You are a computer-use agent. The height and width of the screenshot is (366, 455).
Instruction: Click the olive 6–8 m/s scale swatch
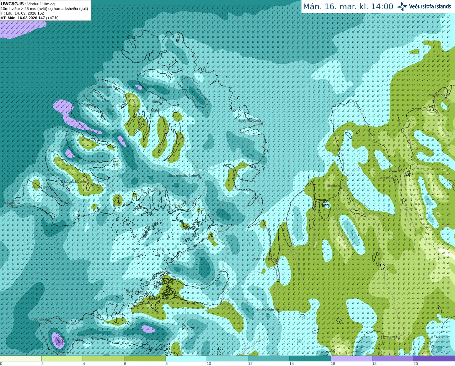[145, 359]
